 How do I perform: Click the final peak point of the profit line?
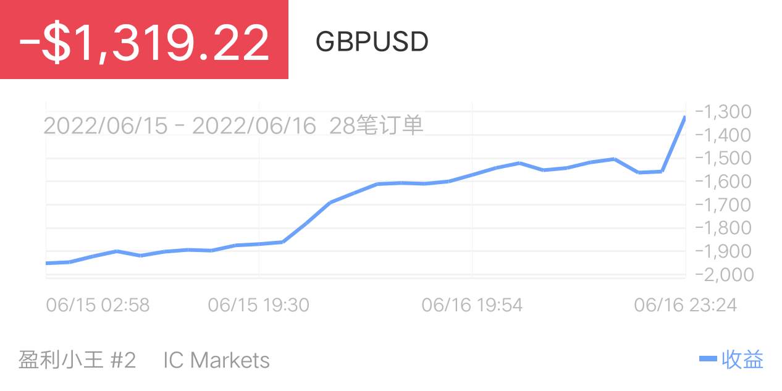click(x=684, y=117)
